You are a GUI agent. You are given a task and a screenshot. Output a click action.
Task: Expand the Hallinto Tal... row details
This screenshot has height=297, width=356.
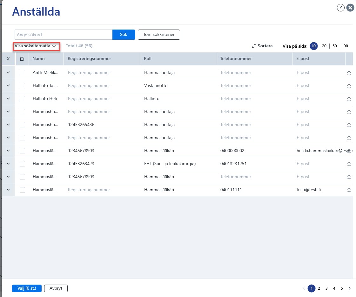coord(8,85)
